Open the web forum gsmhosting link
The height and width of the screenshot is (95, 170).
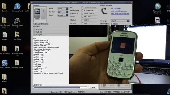pos(120,14)
